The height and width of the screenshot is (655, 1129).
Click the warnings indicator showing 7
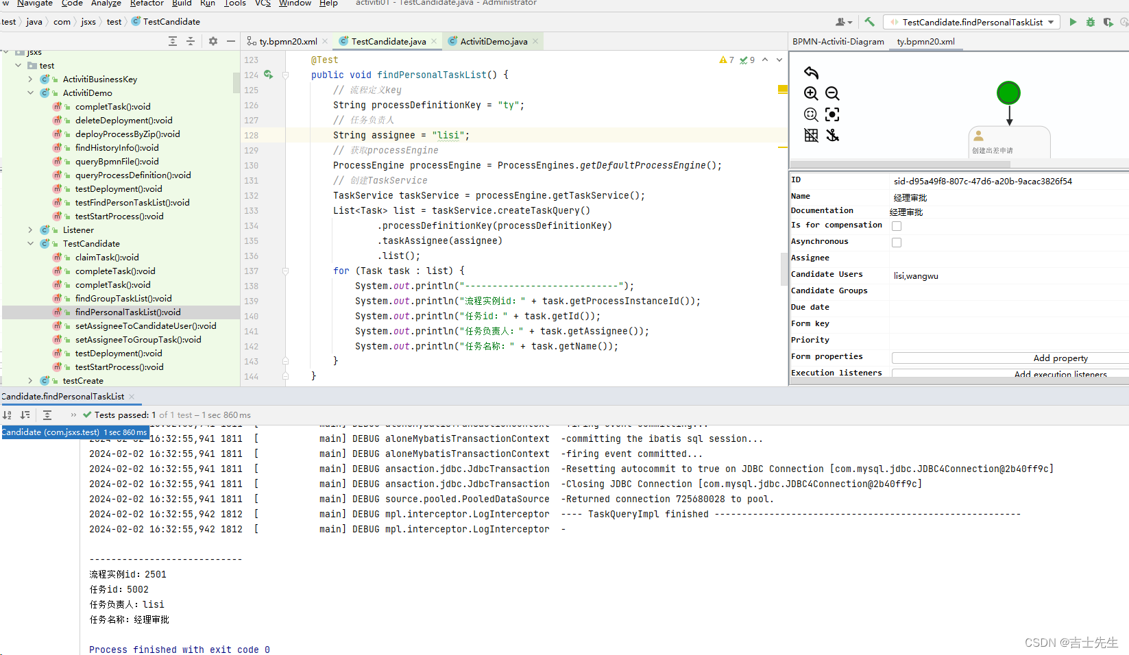[x=727, y=60]
